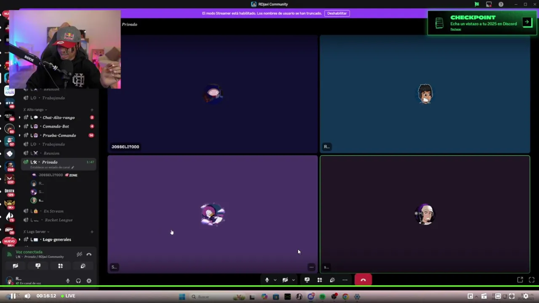Image resolution: width=539 pixels, height=303 pixels.
Task: Expand threads arrow beside Prueba-Comando
Action: 19,136
